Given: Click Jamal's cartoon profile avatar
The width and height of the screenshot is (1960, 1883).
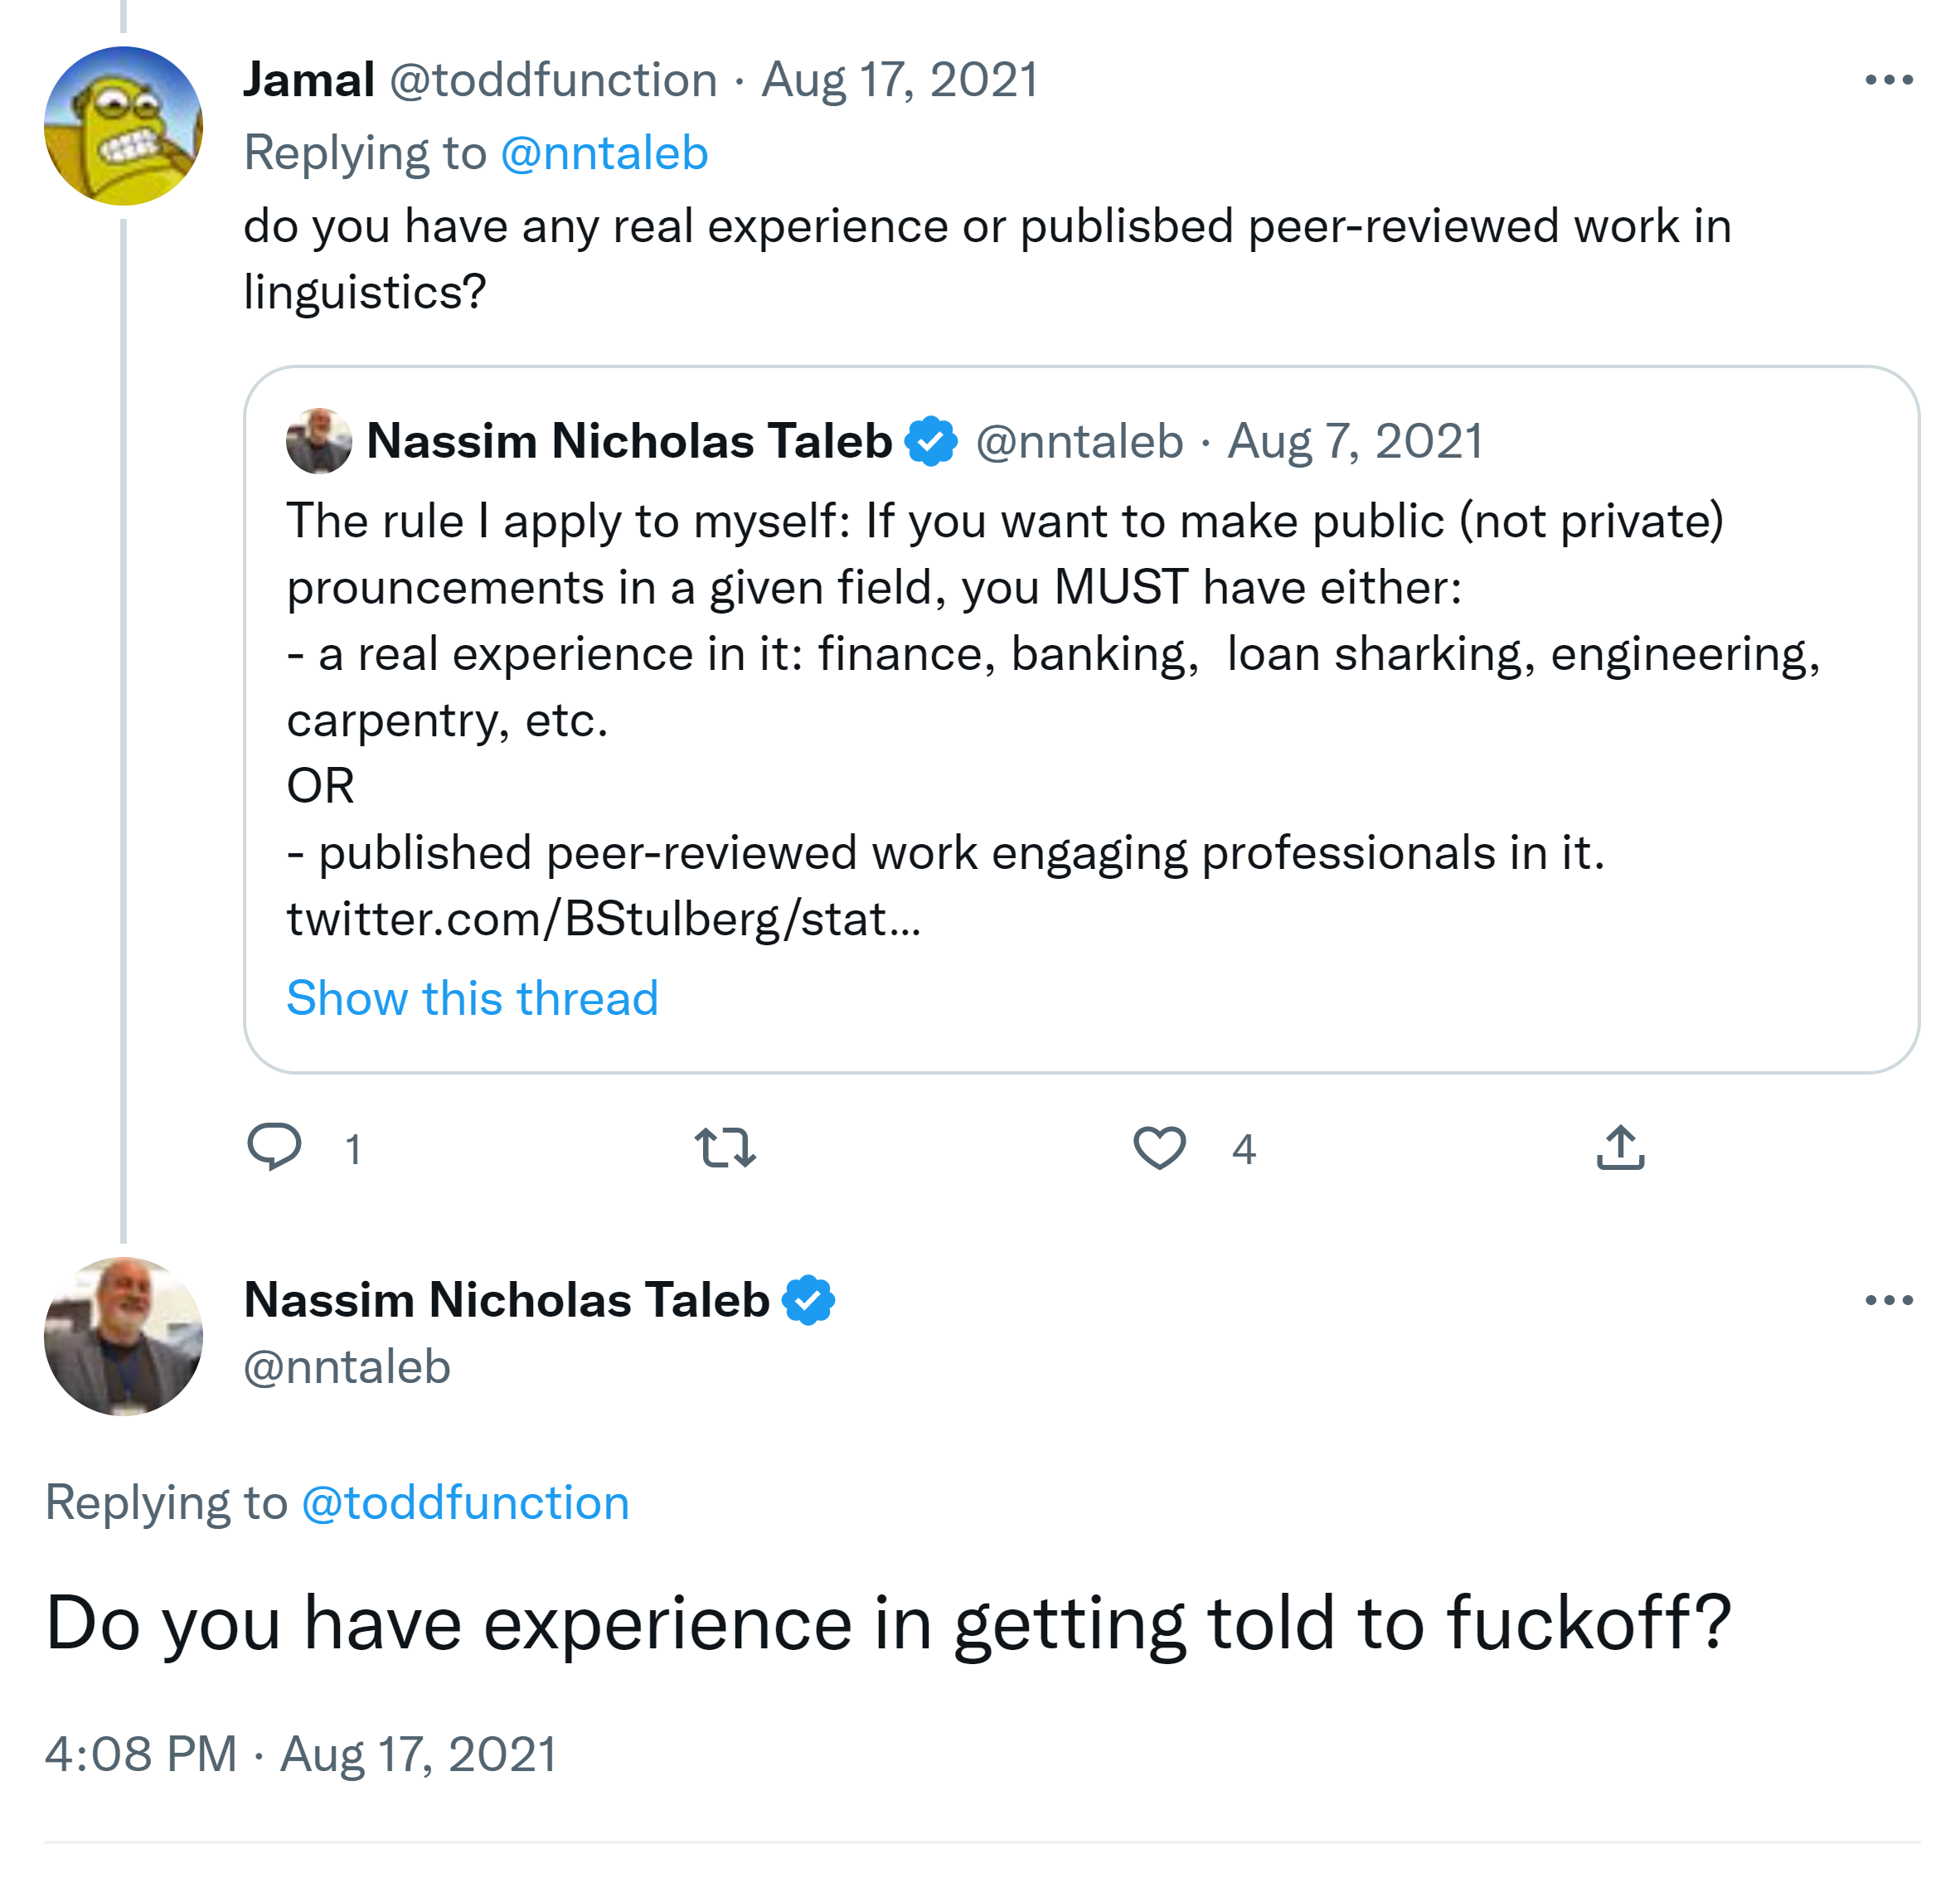Looking at the screenshot, I should pyautogui.click(x=123, y=126).
